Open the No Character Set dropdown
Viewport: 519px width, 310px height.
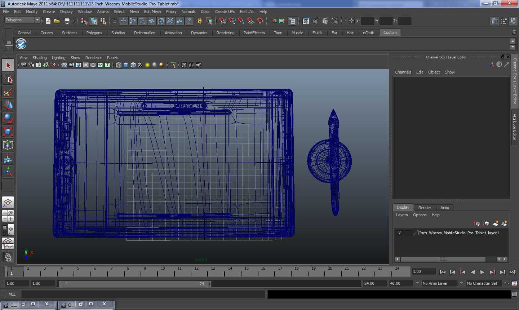[484, 283]
